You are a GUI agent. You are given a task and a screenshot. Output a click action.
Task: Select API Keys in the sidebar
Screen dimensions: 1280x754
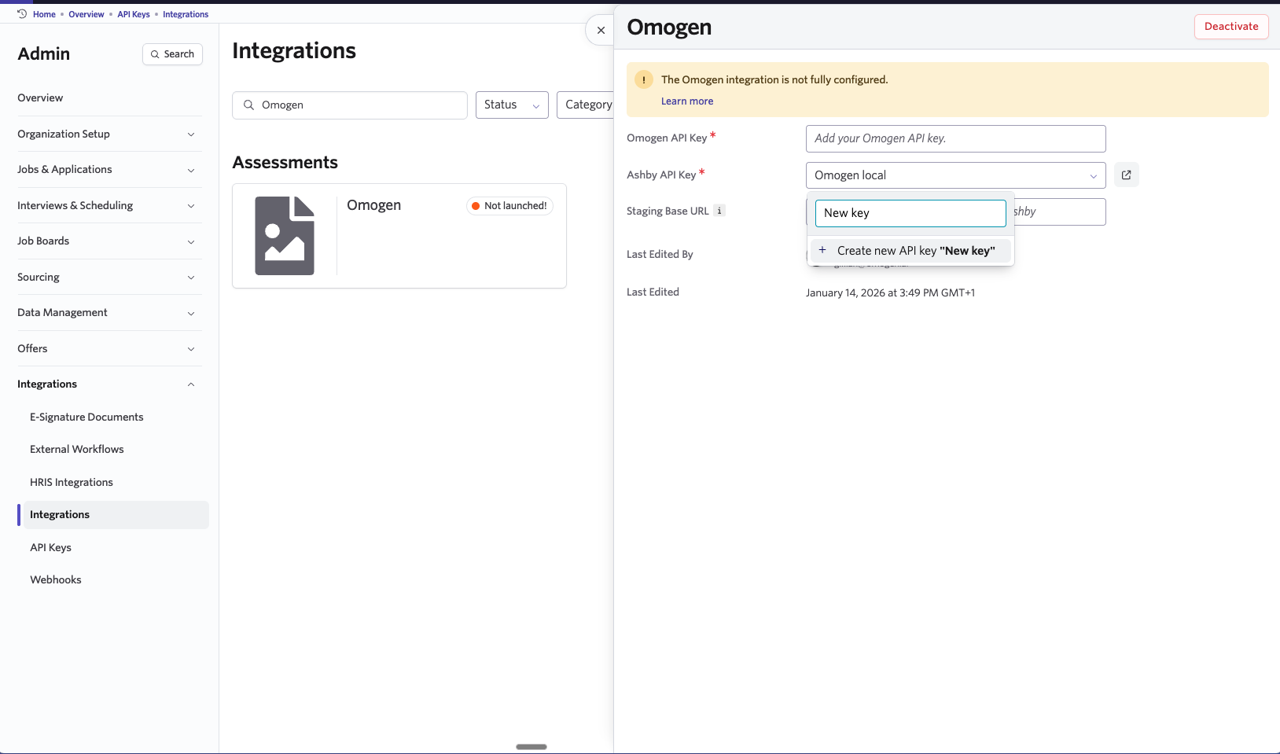point(50,547)
